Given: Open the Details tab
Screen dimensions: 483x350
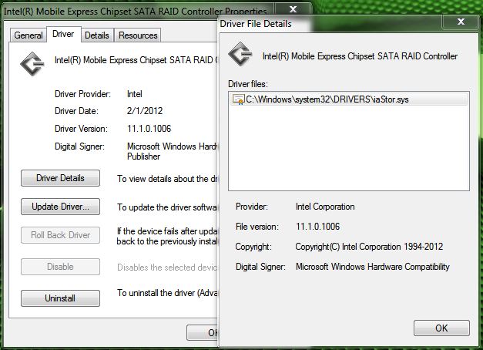Looking at the screenshot, I should pyautogui.click(x=97, y=35).
